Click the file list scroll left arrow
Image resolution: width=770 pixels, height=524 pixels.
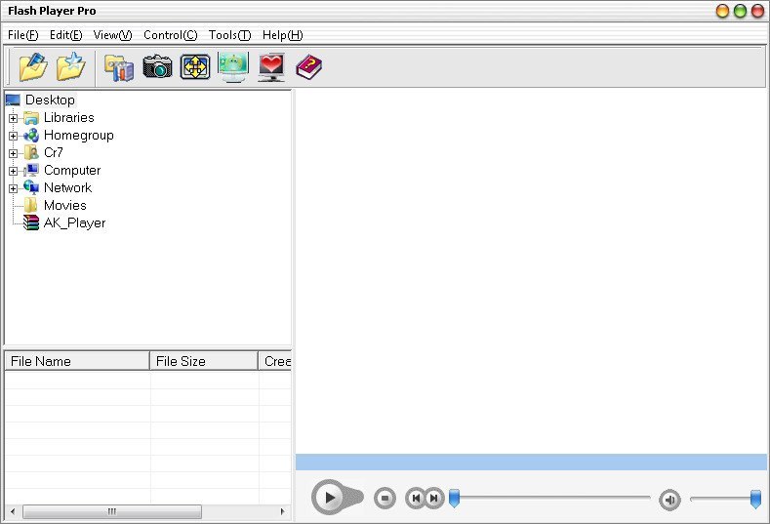point(13,511)
